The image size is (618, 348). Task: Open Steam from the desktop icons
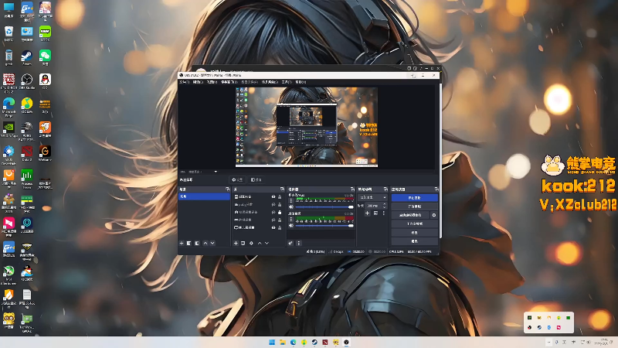pos(27,57)
